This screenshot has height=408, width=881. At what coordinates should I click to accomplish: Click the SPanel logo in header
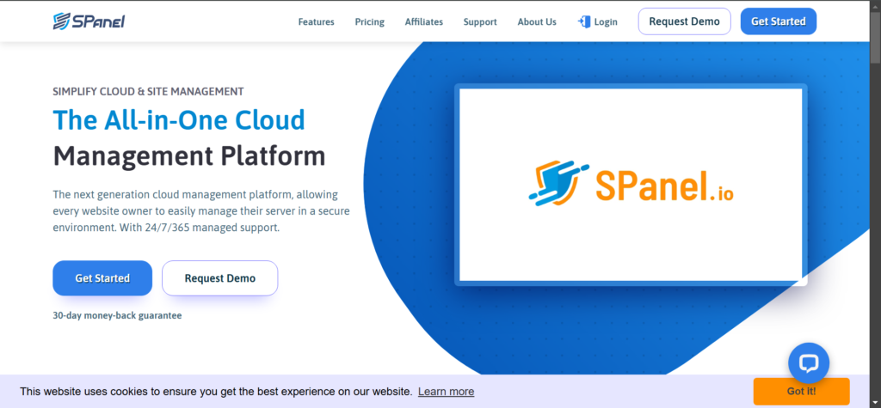click(89, 21)
